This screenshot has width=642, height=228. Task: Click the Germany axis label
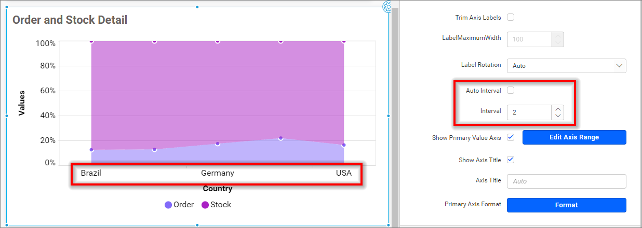218,173
